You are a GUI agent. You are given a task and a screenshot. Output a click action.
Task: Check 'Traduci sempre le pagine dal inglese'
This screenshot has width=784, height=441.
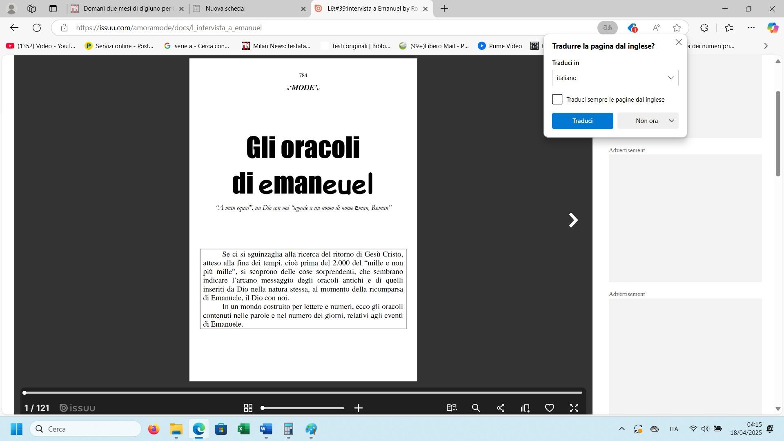click(557, 99)
